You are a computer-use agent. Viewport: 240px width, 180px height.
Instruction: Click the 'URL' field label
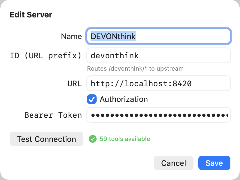point(74,84)
